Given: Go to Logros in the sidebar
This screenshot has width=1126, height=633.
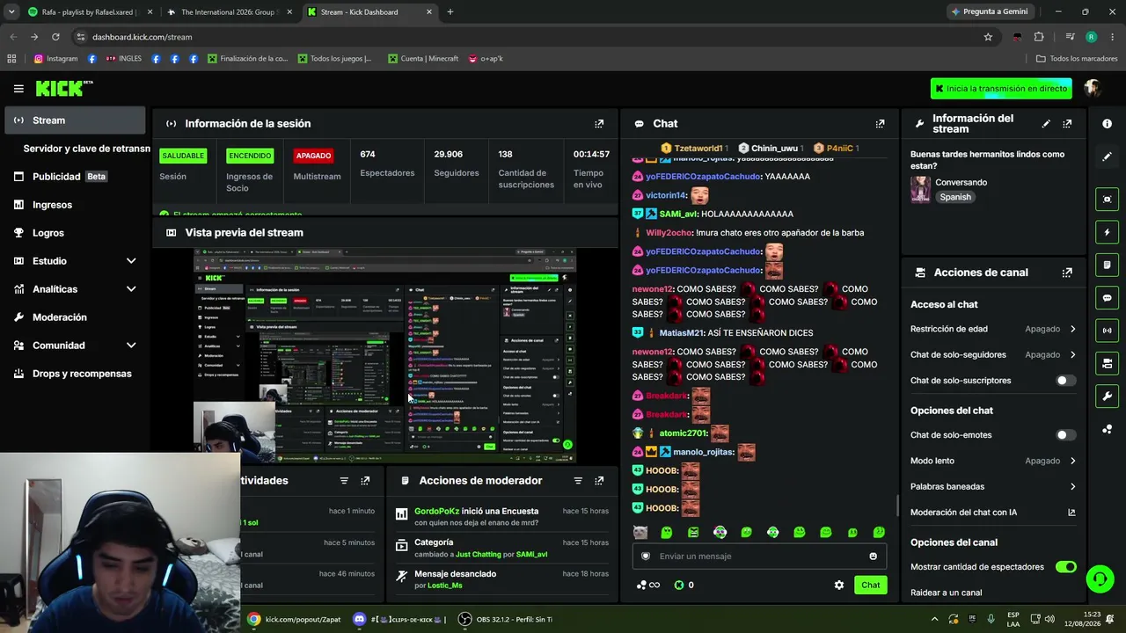Looking at the screenshot, I should click(76, 233).
